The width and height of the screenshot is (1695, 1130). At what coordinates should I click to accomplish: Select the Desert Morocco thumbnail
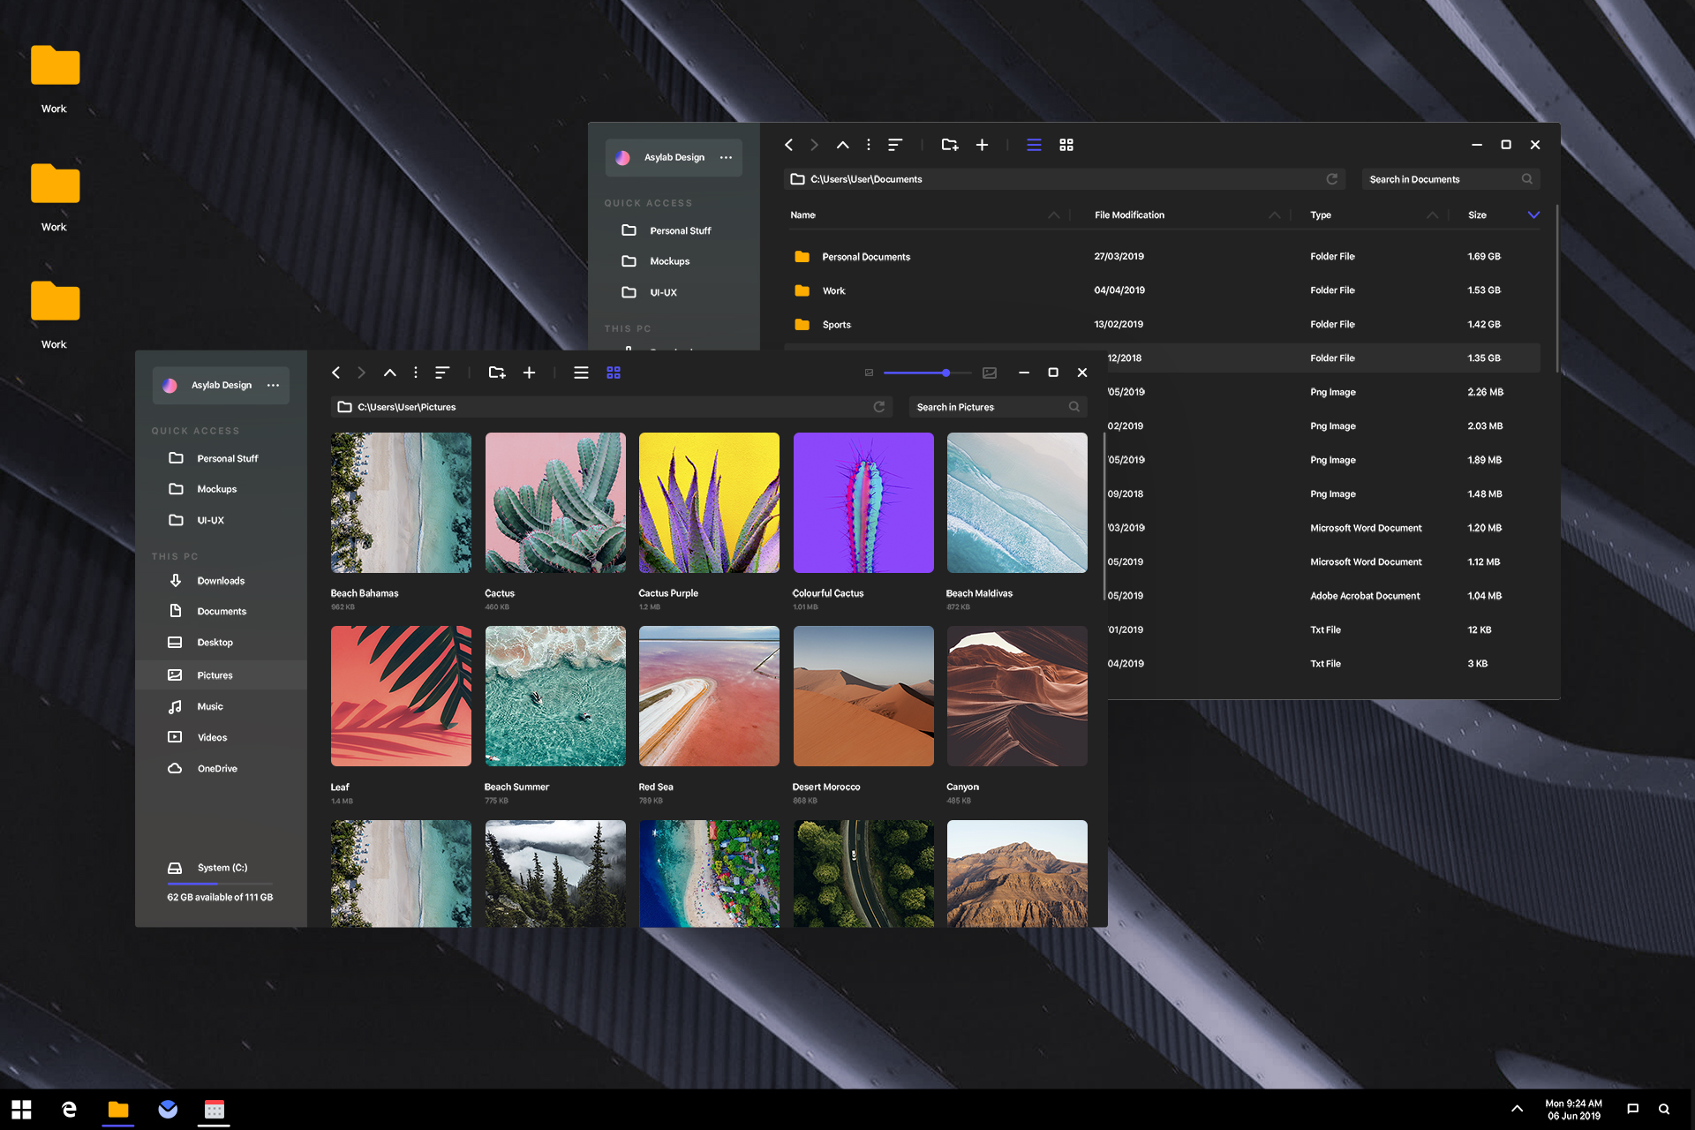[x=863, y=696]
